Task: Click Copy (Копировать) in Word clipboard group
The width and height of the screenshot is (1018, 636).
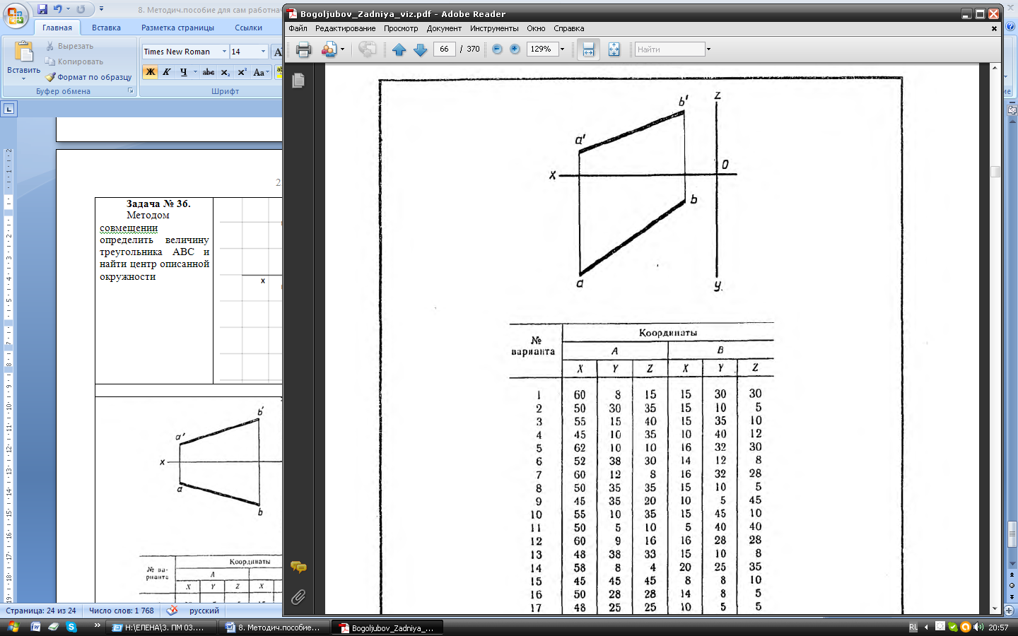Action: tap(74, 61)
